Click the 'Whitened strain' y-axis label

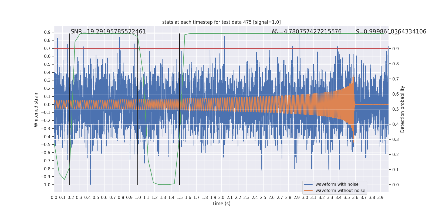click(36, 109)
